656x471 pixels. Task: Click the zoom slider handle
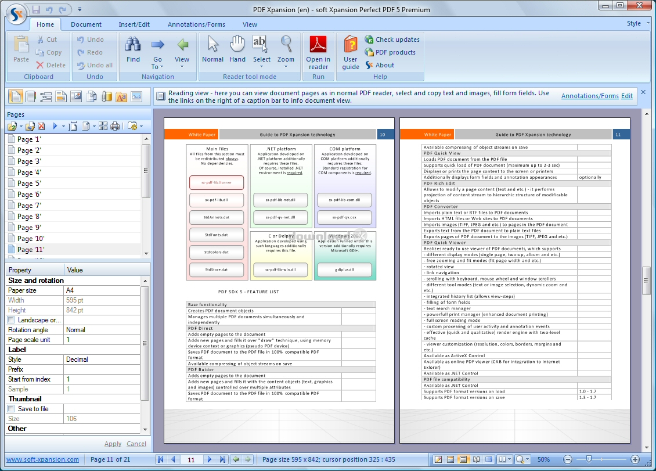(x=589, y=459)
